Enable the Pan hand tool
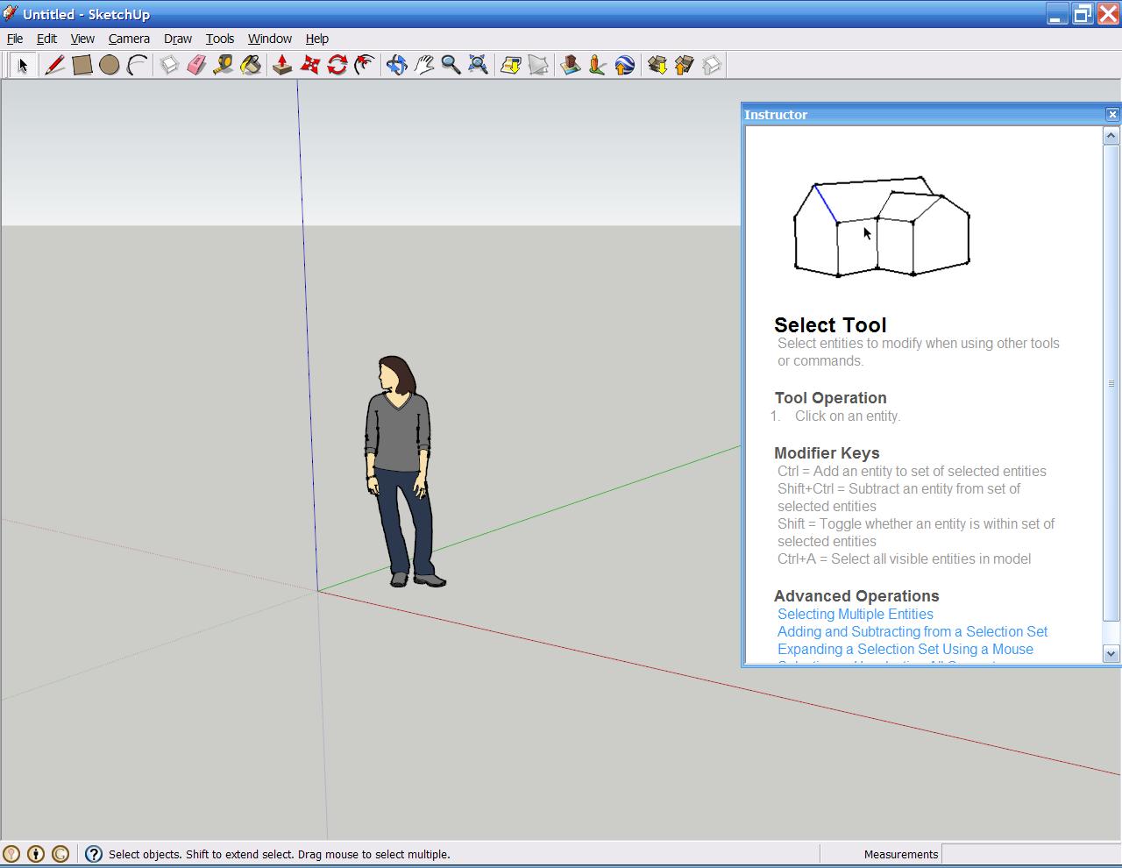 click(x=424, y=65)
